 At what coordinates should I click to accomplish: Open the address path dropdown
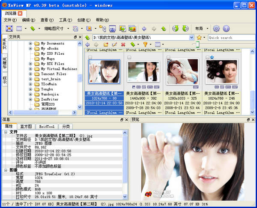tap(191, 38)
